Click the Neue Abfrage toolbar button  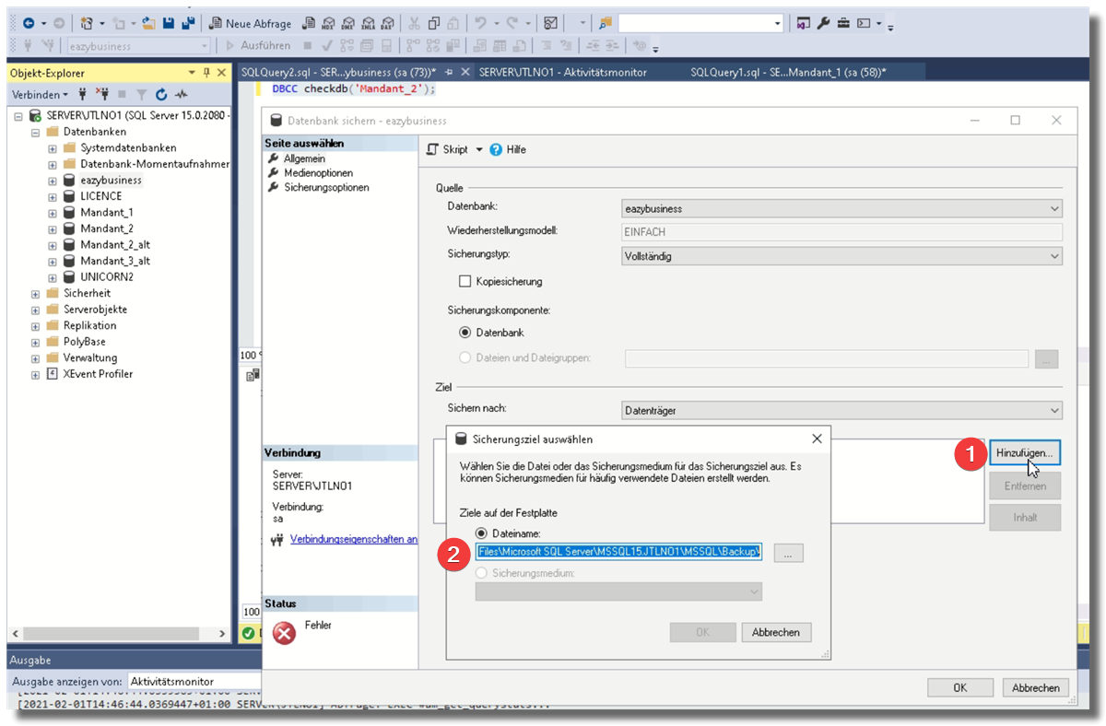click(x=250, y=23)
